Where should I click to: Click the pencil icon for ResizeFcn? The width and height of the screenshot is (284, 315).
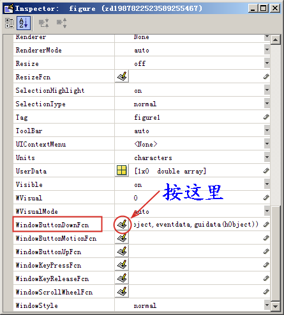click(x=266, y=76)
